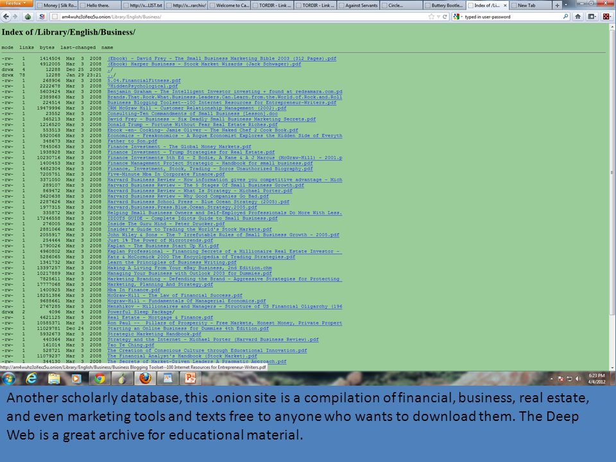
Task: Switch to Firefox on the taskbar
Action: point(145,379)
